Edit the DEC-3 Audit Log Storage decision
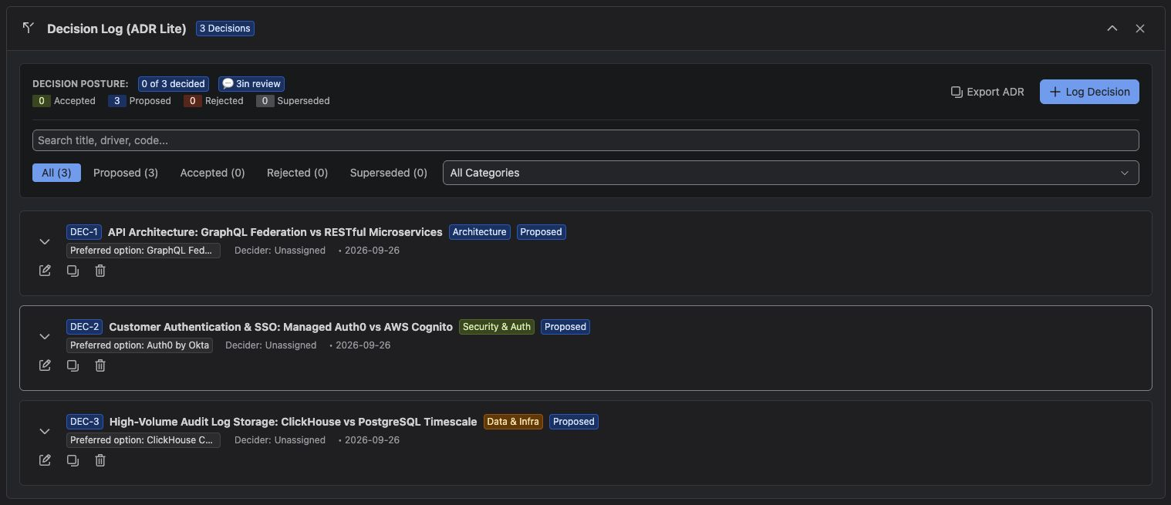This screenshot has height=505, width=1171. tap(45, 460)
